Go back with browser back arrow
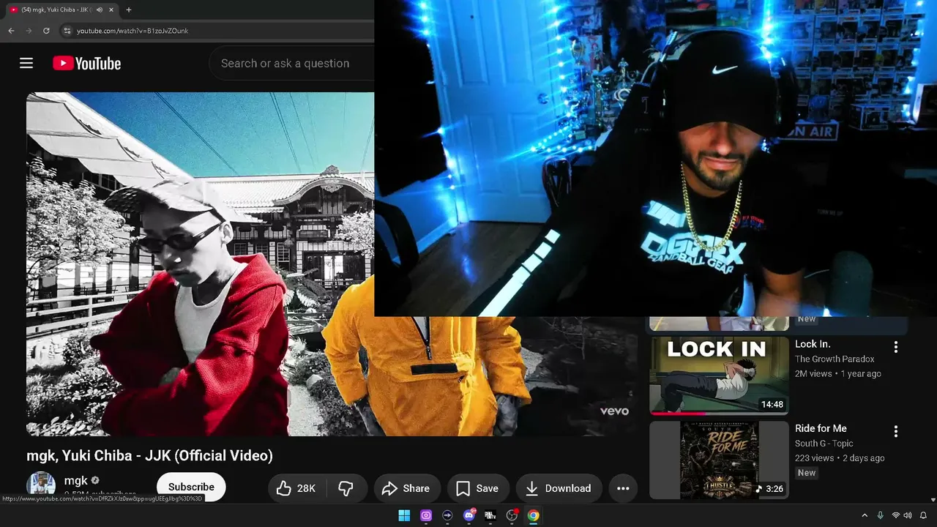 tap(11, 31)
